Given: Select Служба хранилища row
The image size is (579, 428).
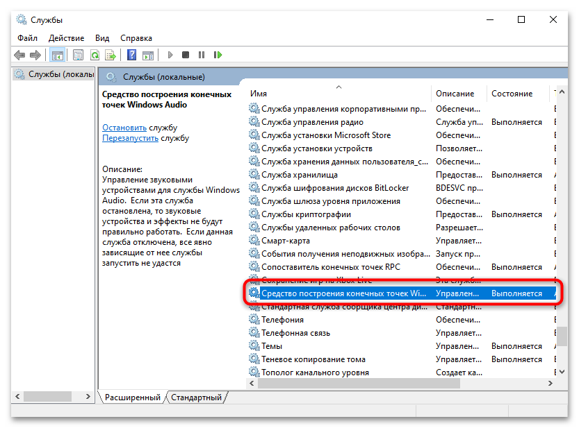Looking at the screenshot, I should (x=402, y=175).
